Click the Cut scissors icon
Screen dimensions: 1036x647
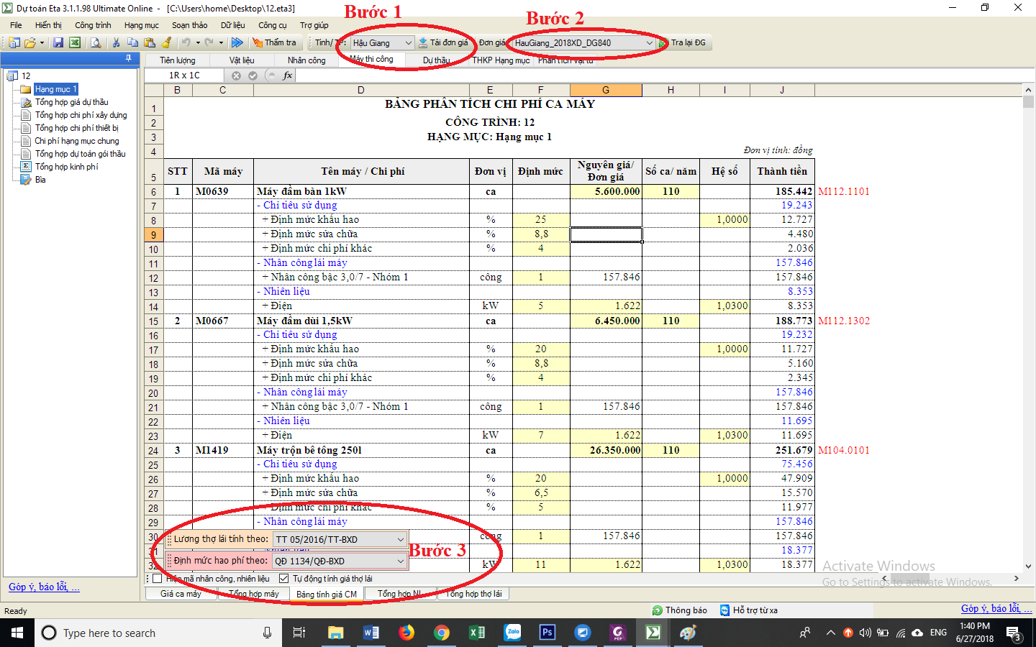(116, 43)
